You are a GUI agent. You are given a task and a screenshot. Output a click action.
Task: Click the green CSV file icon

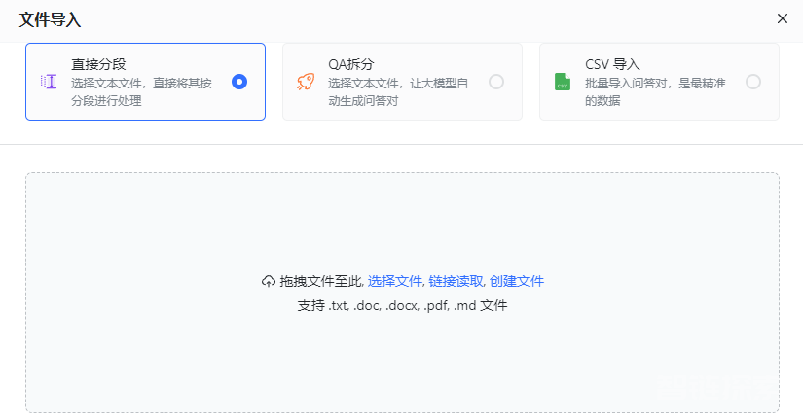click(x=563, y=82)
